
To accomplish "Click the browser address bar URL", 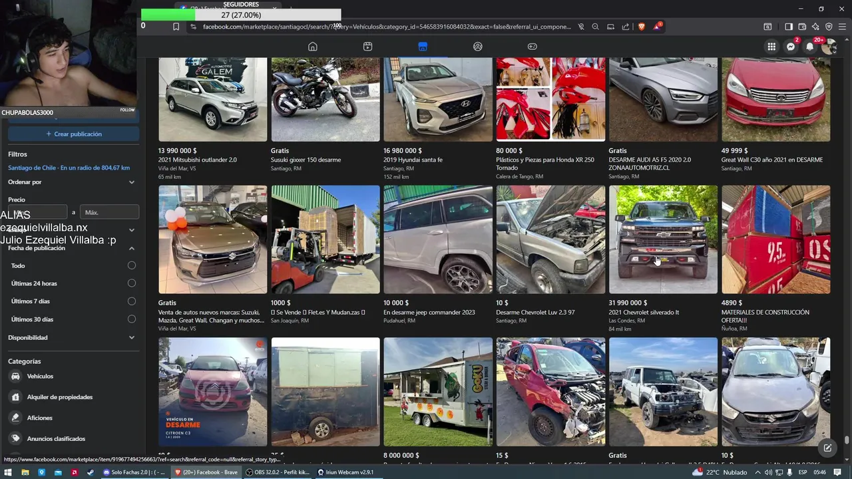I will click(386, 27).
